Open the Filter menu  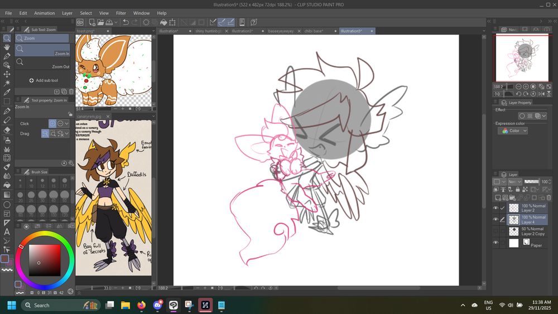[x=121, y=13]
